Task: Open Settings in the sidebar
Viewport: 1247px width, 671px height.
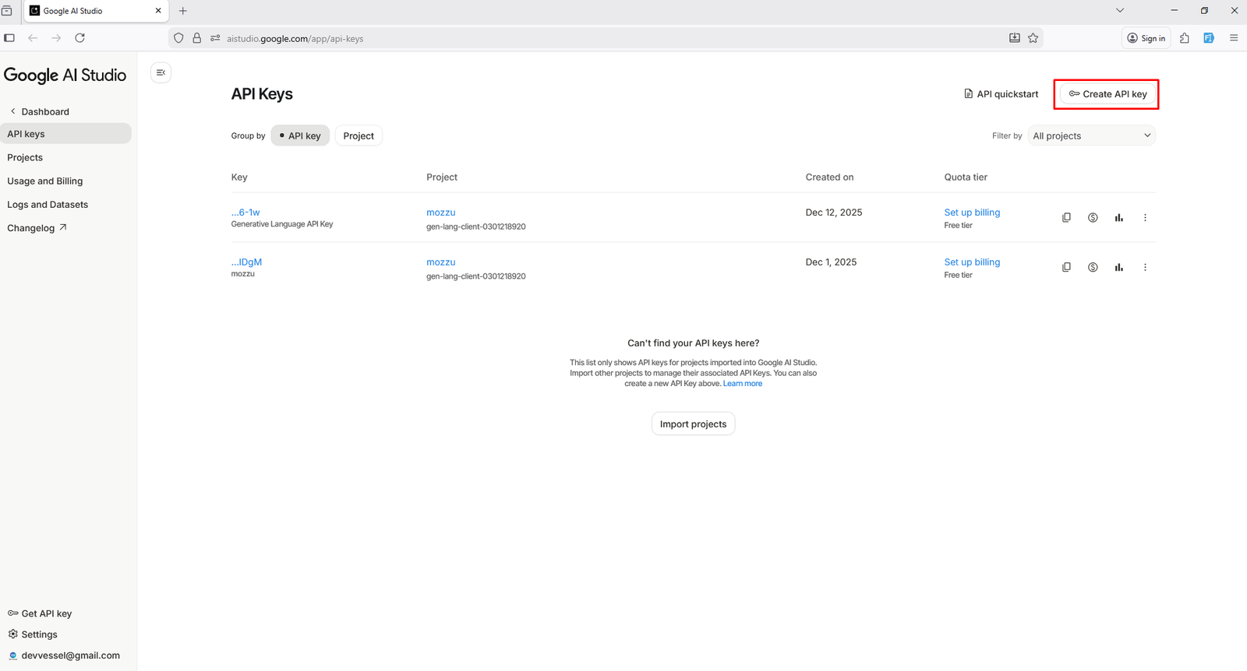Action: 33,634
